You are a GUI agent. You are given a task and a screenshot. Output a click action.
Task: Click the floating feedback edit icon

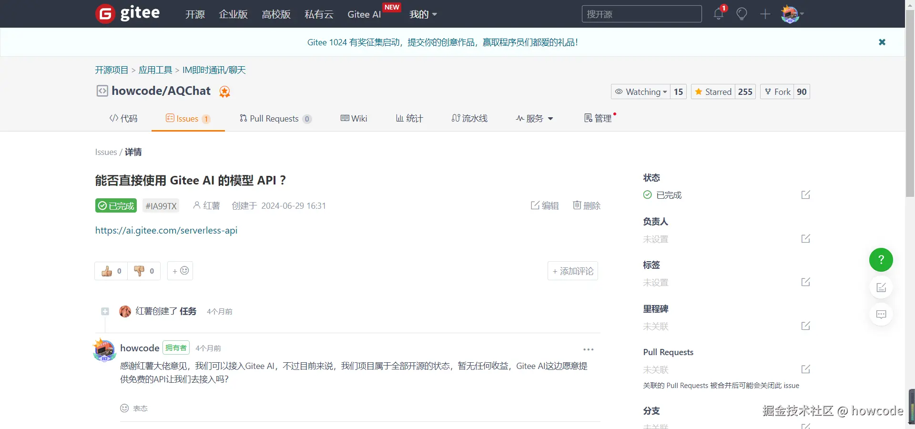coord(881,287)
